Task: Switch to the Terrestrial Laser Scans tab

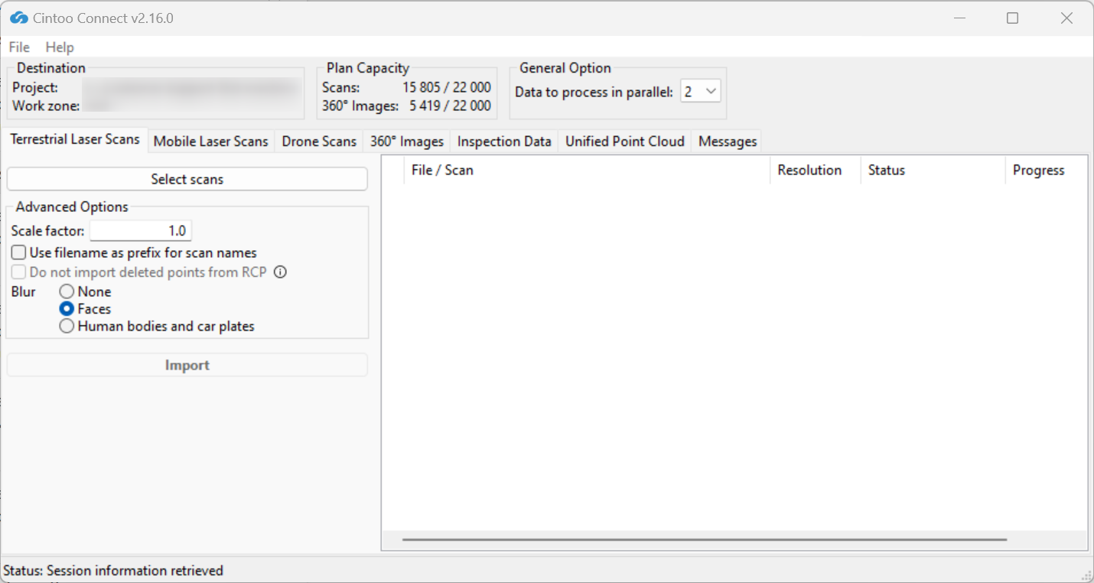Action: (x=75, y=139)
